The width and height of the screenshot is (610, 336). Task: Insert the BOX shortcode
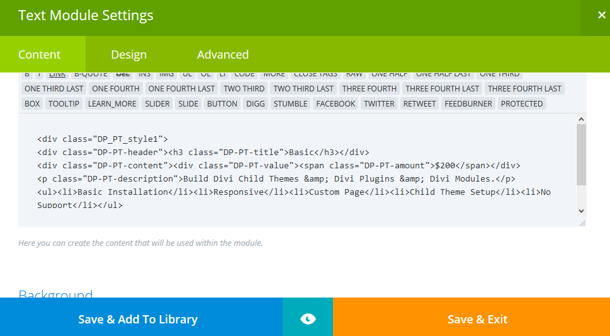point(32,103)
